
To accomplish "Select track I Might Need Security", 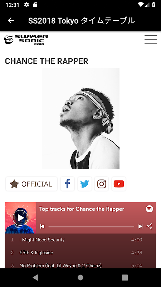I will tap(80, 240).
